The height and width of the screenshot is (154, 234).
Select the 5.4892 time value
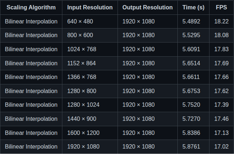click(191, 21)
